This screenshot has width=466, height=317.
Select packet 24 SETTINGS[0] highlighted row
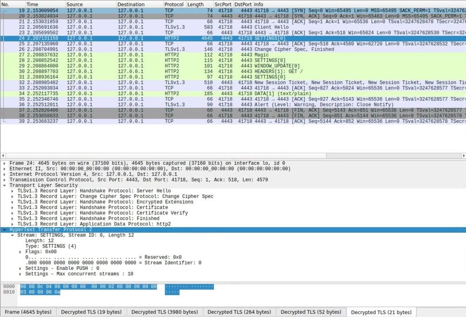click(x=233, y=38)
